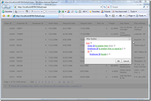Screen dimensions: 151x101
Task: Click the Add to Favorites icon
Action: tap(8, 16)
